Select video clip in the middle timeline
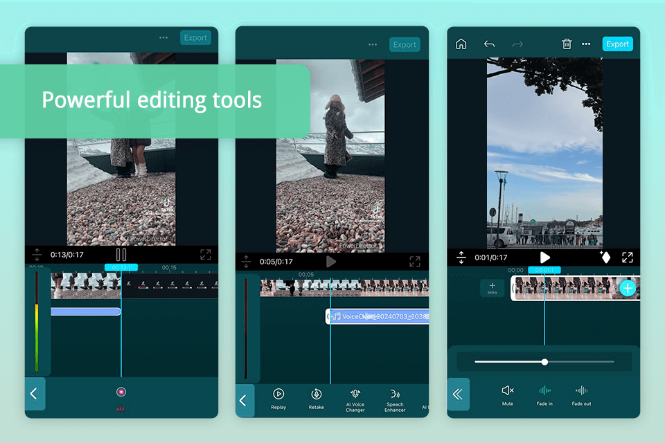 click(x=344, y=287)
